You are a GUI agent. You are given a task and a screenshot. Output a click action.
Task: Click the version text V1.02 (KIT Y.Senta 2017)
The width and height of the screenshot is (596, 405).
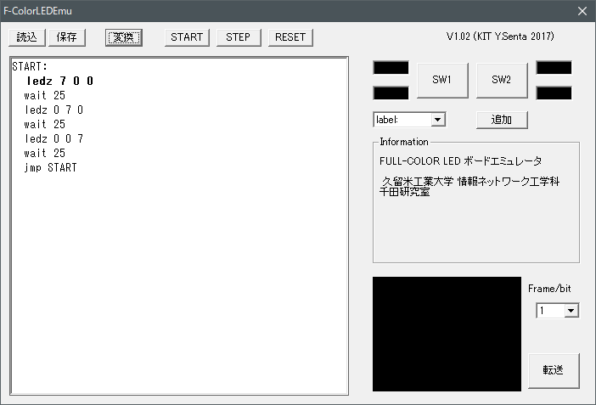tap(500, 37)
